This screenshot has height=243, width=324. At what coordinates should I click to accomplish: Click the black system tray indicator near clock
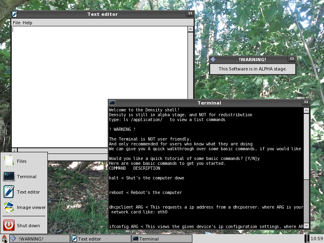click(x=307, y=239)
